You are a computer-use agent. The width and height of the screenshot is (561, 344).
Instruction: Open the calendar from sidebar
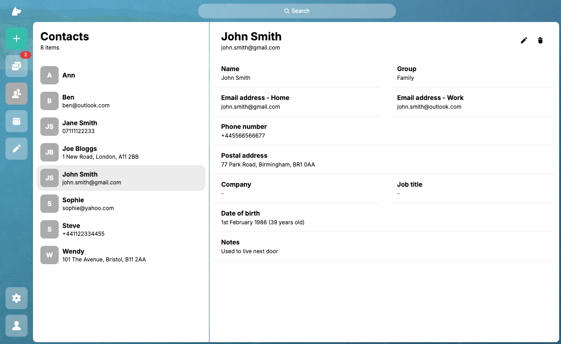(16, 121)
